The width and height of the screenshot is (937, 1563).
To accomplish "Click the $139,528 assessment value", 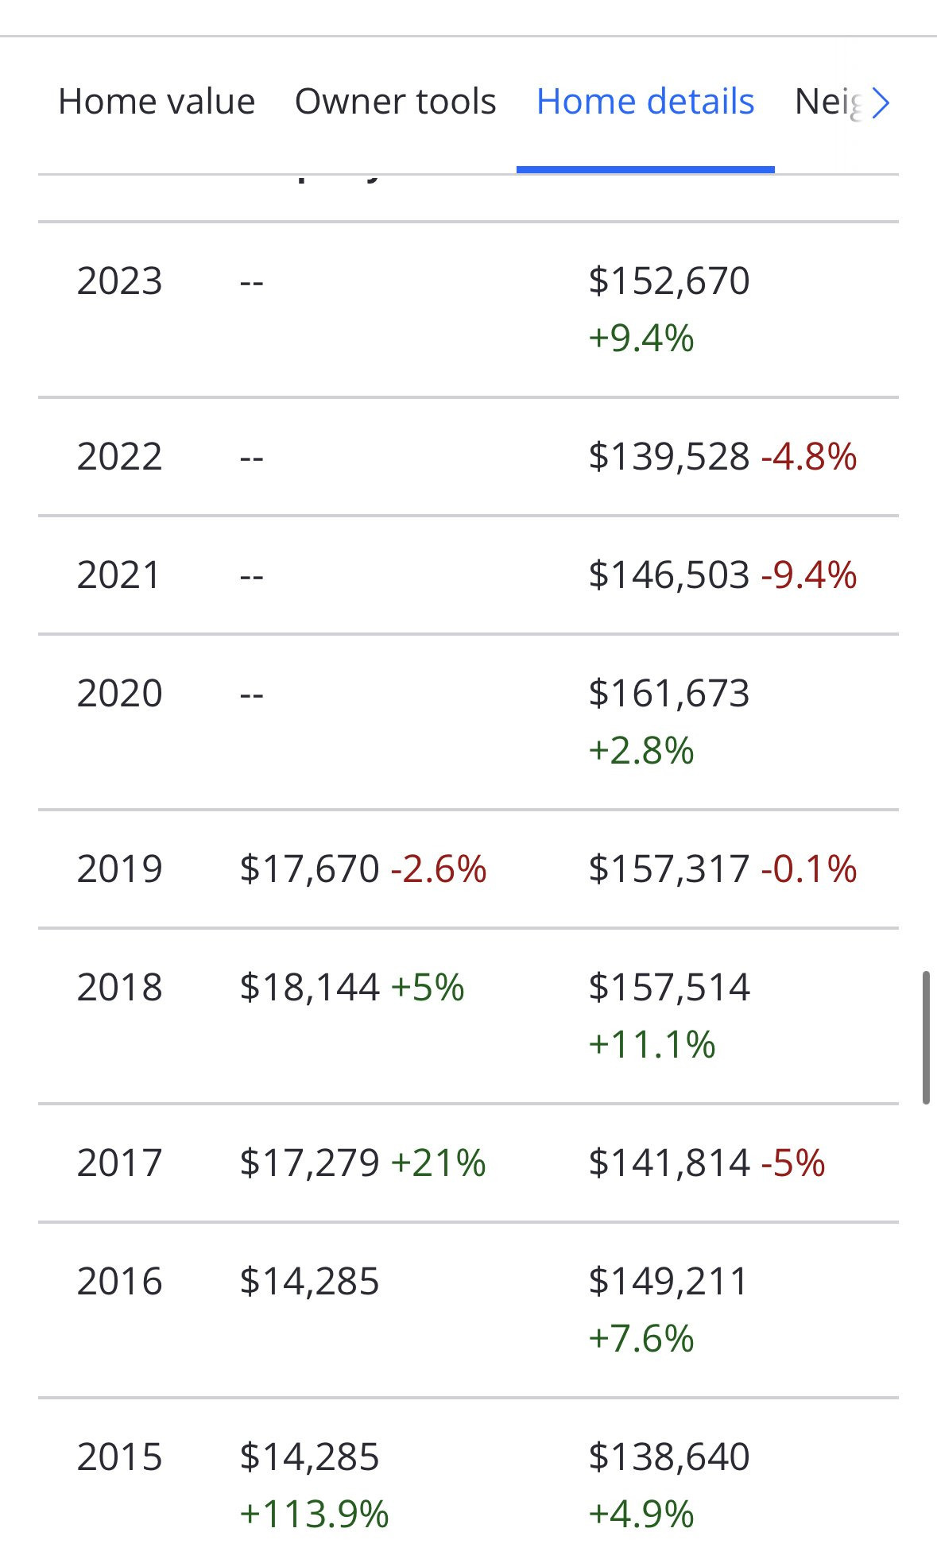I will coord(669,457).
